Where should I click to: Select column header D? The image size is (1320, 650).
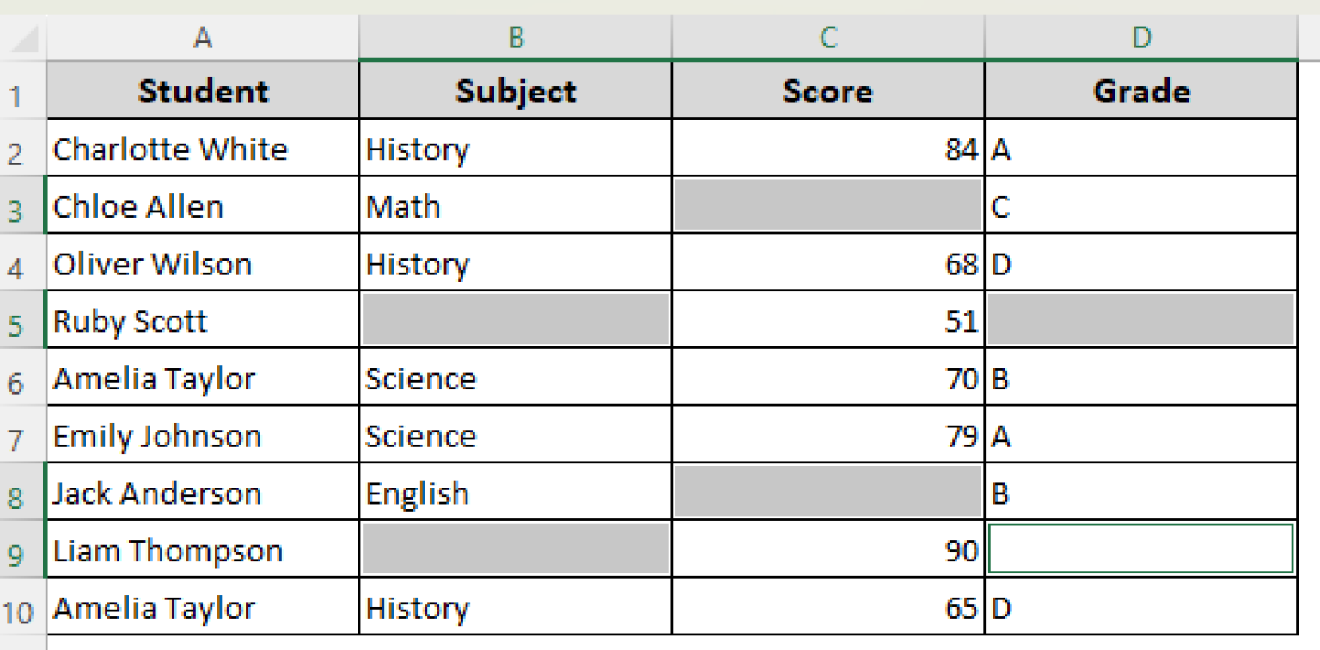coord(1141,36)
